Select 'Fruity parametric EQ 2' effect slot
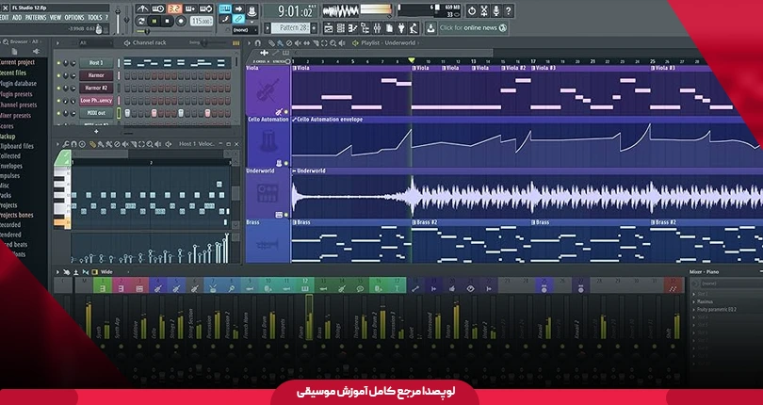 [x=718, y=310]
